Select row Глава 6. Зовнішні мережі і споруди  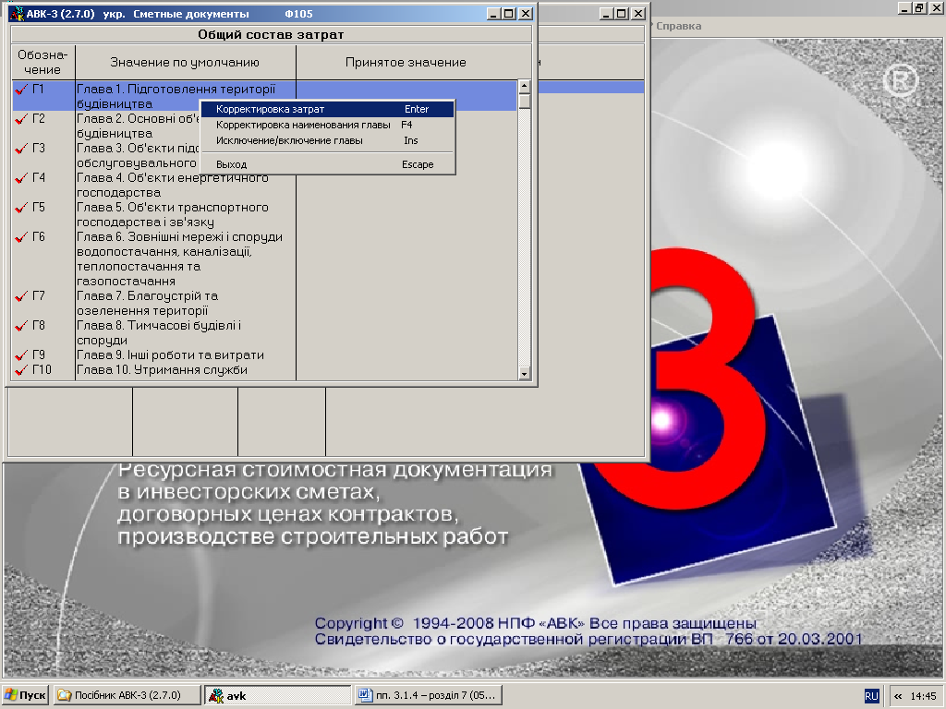(x=264, y=258)
